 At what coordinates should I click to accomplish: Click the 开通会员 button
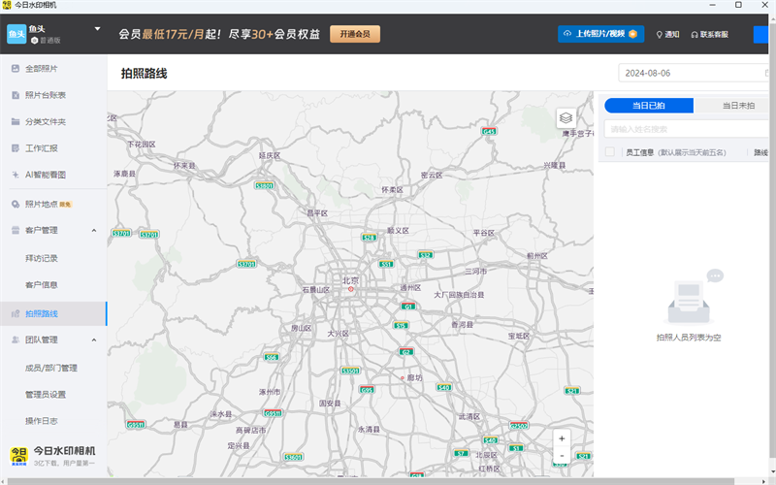pos(354,34)
